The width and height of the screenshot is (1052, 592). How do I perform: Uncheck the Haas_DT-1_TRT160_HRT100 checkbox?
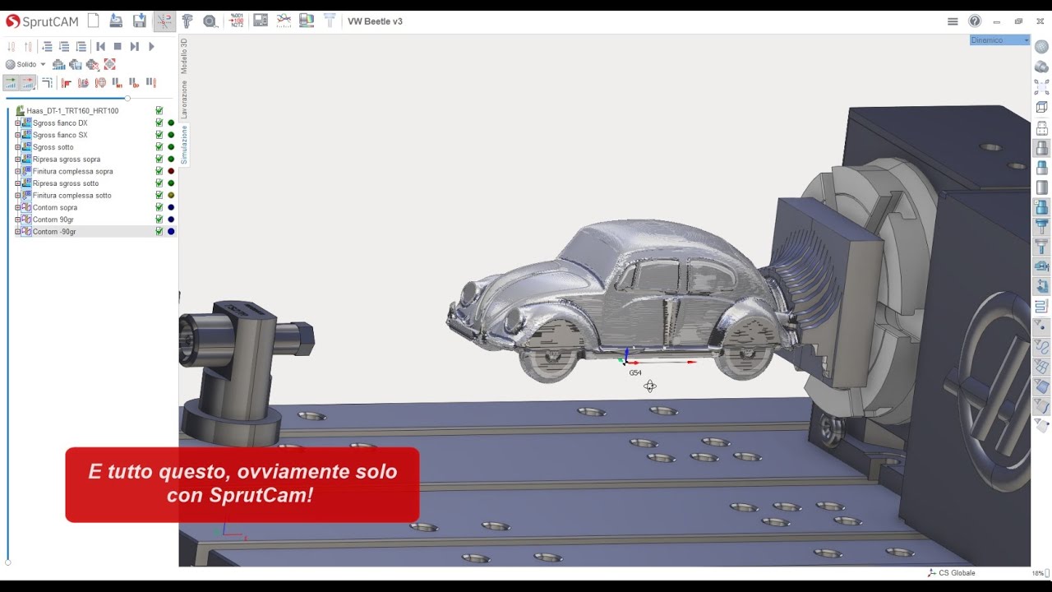[x=159, y=111]
